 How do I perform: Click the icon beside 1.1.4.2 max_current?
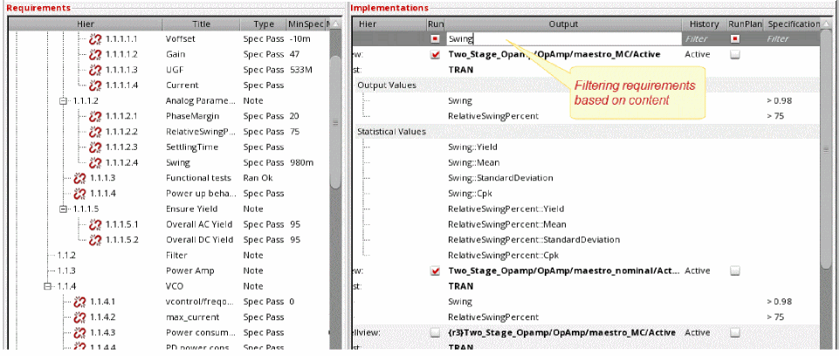point(79,317)
